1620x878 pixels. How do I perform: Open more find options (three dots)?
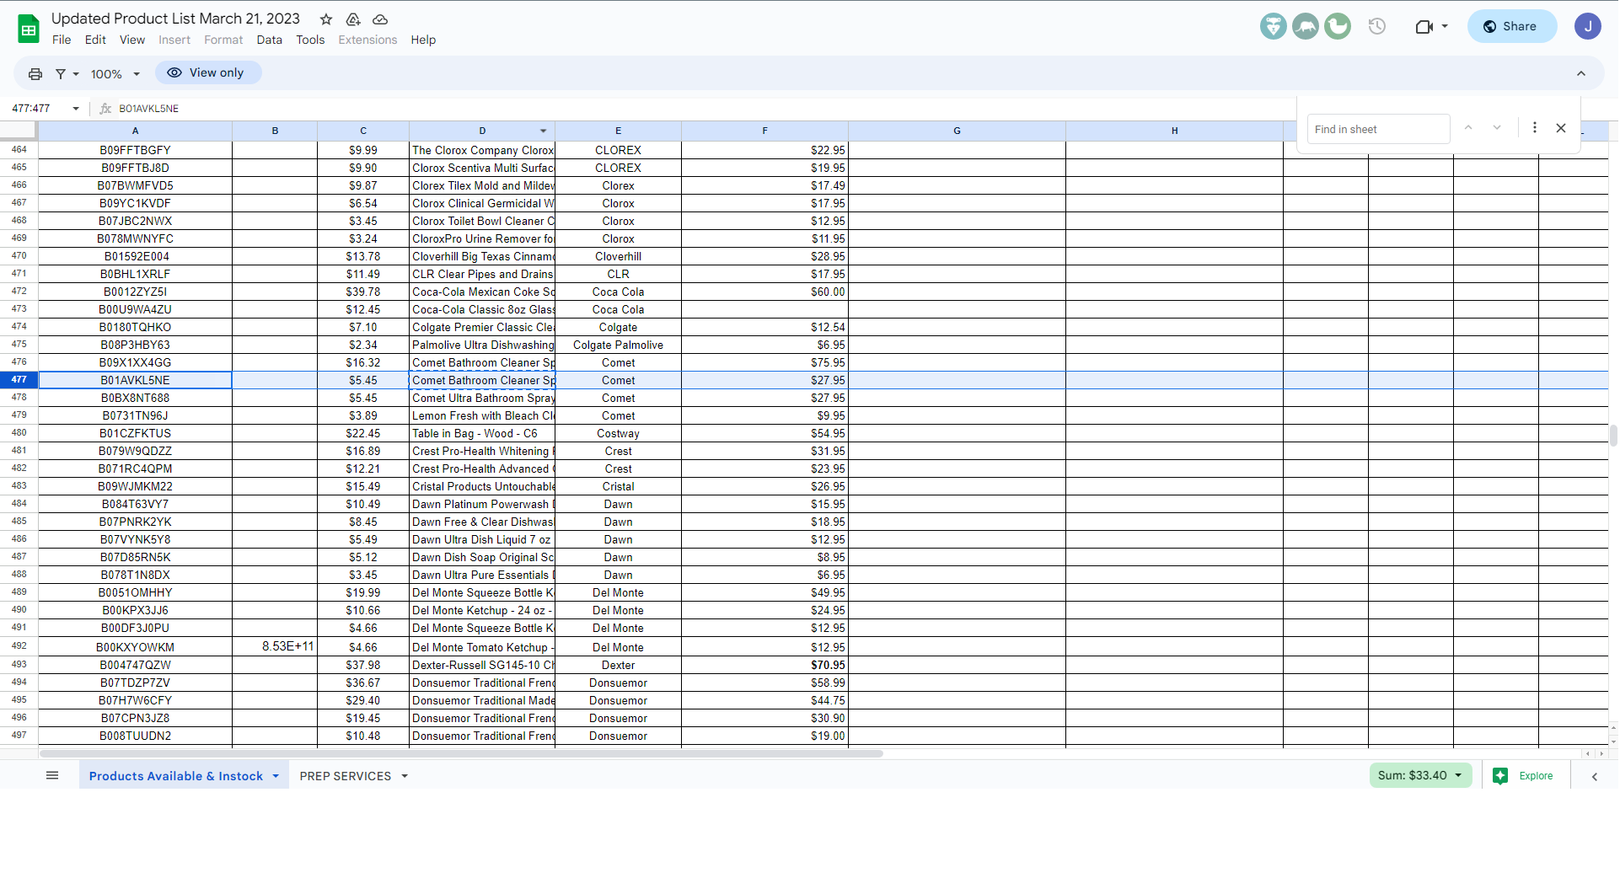[1535, 128]
